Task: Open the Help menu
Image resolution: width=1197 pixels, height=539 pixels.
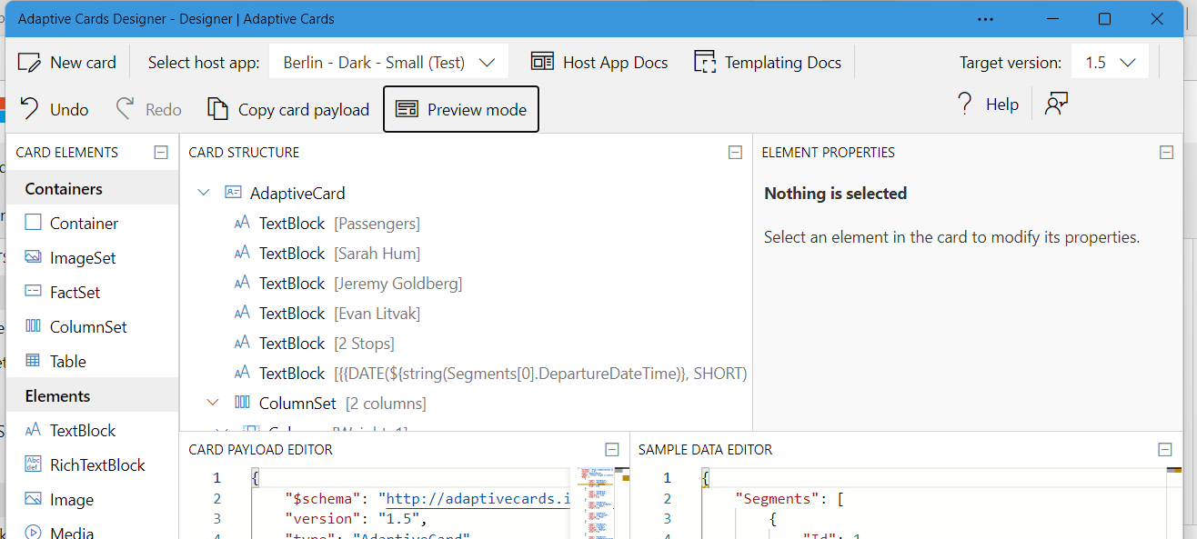Action: pos(987,104)
